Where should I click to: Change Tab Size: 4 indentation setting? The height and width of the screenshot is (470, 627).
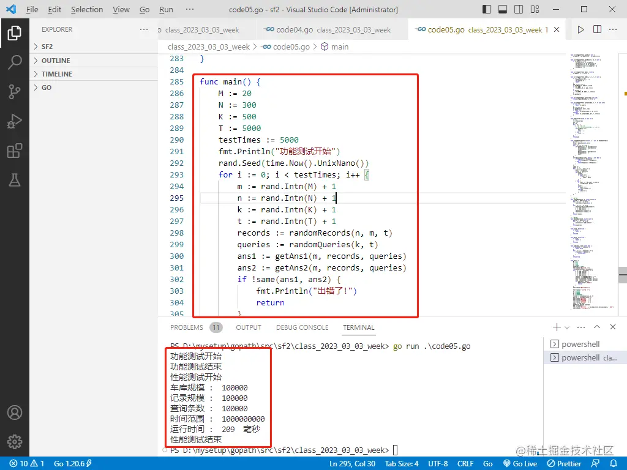pos(402,464)
